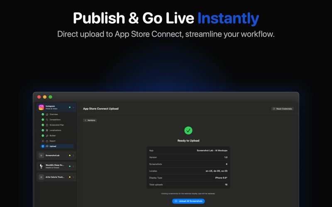
Task: Click the blue step 7 badge beside Upload
Action: pos(43,146)
